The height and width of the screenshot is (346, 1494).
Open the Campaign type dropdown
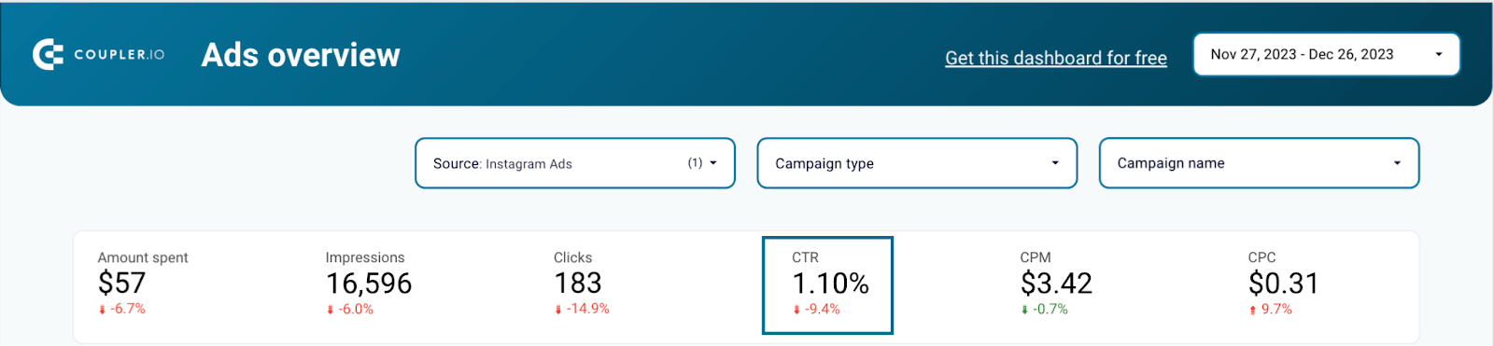pos(917,163)
